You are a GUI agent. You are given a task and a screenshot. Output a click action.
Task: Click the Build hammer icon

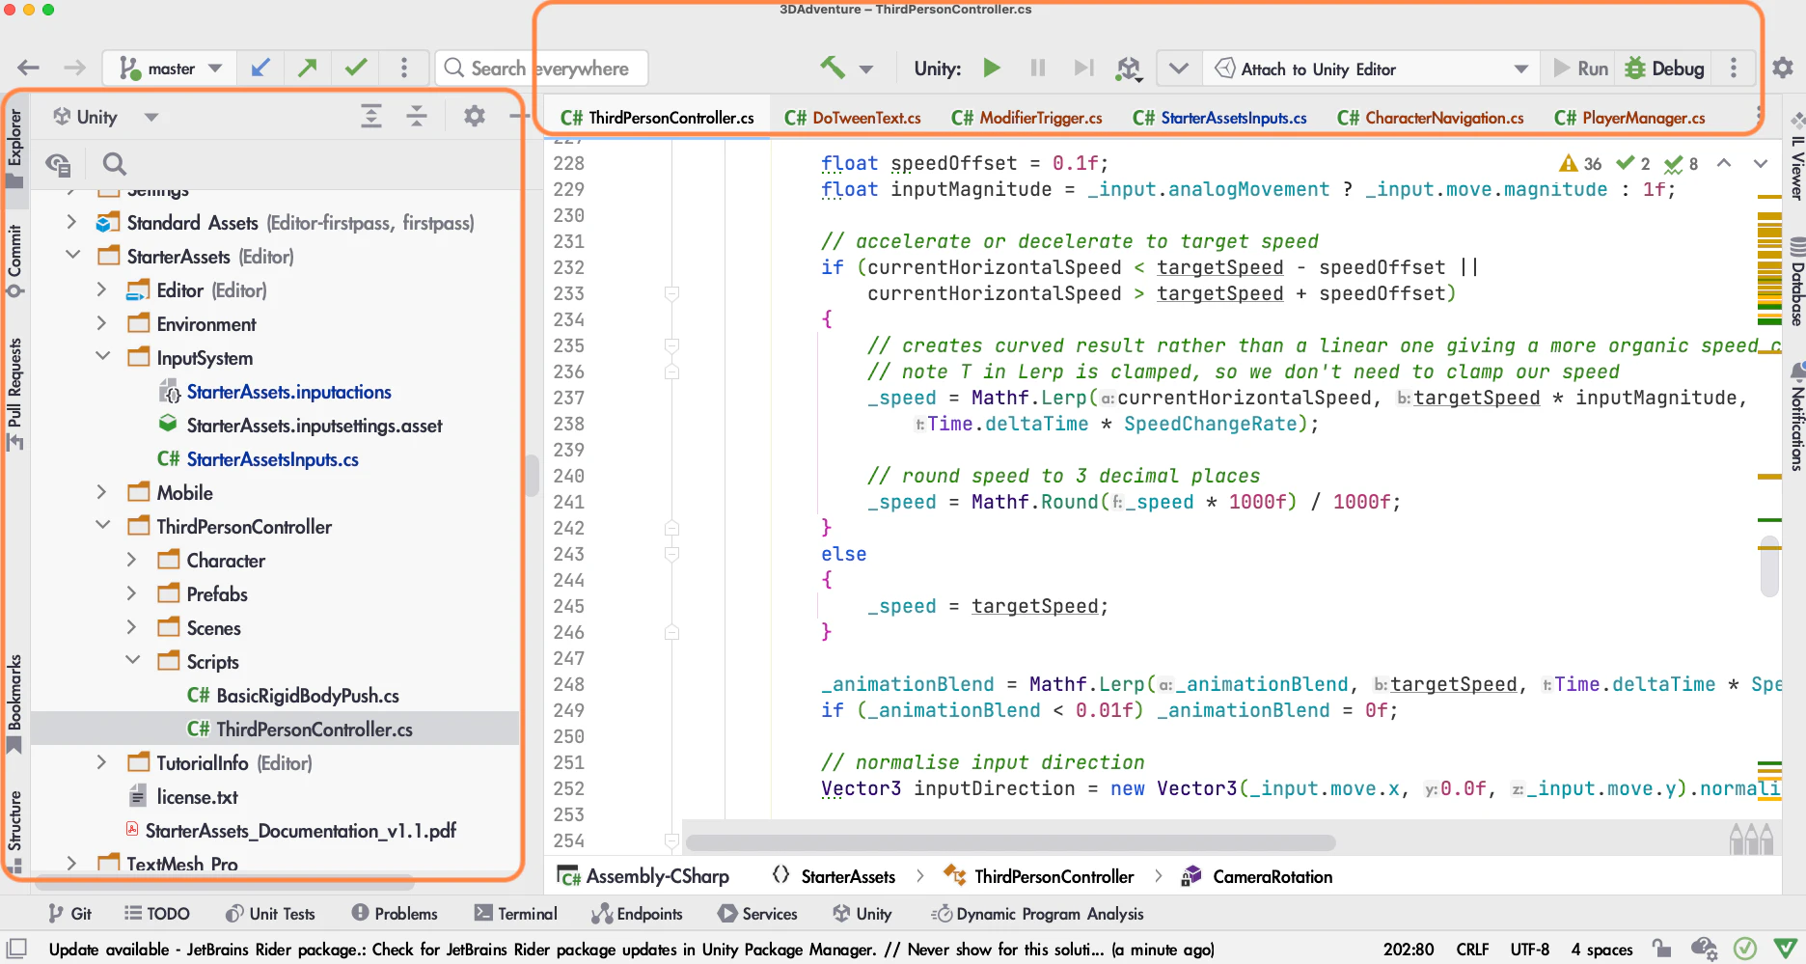coord(833,68)
